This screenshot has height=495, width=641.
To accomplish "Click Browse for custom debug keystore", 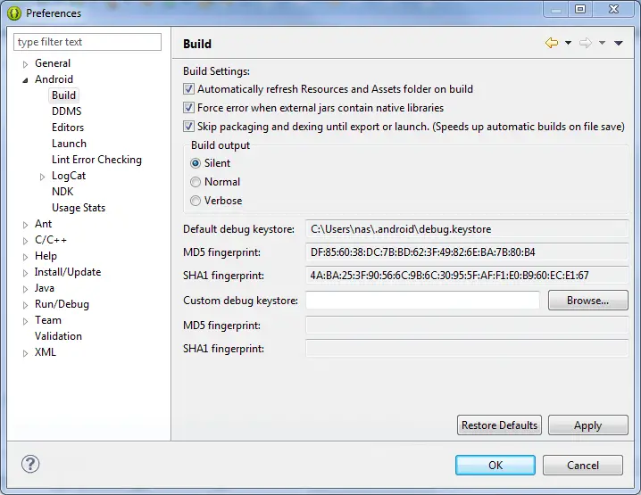I will click(587, 301).
